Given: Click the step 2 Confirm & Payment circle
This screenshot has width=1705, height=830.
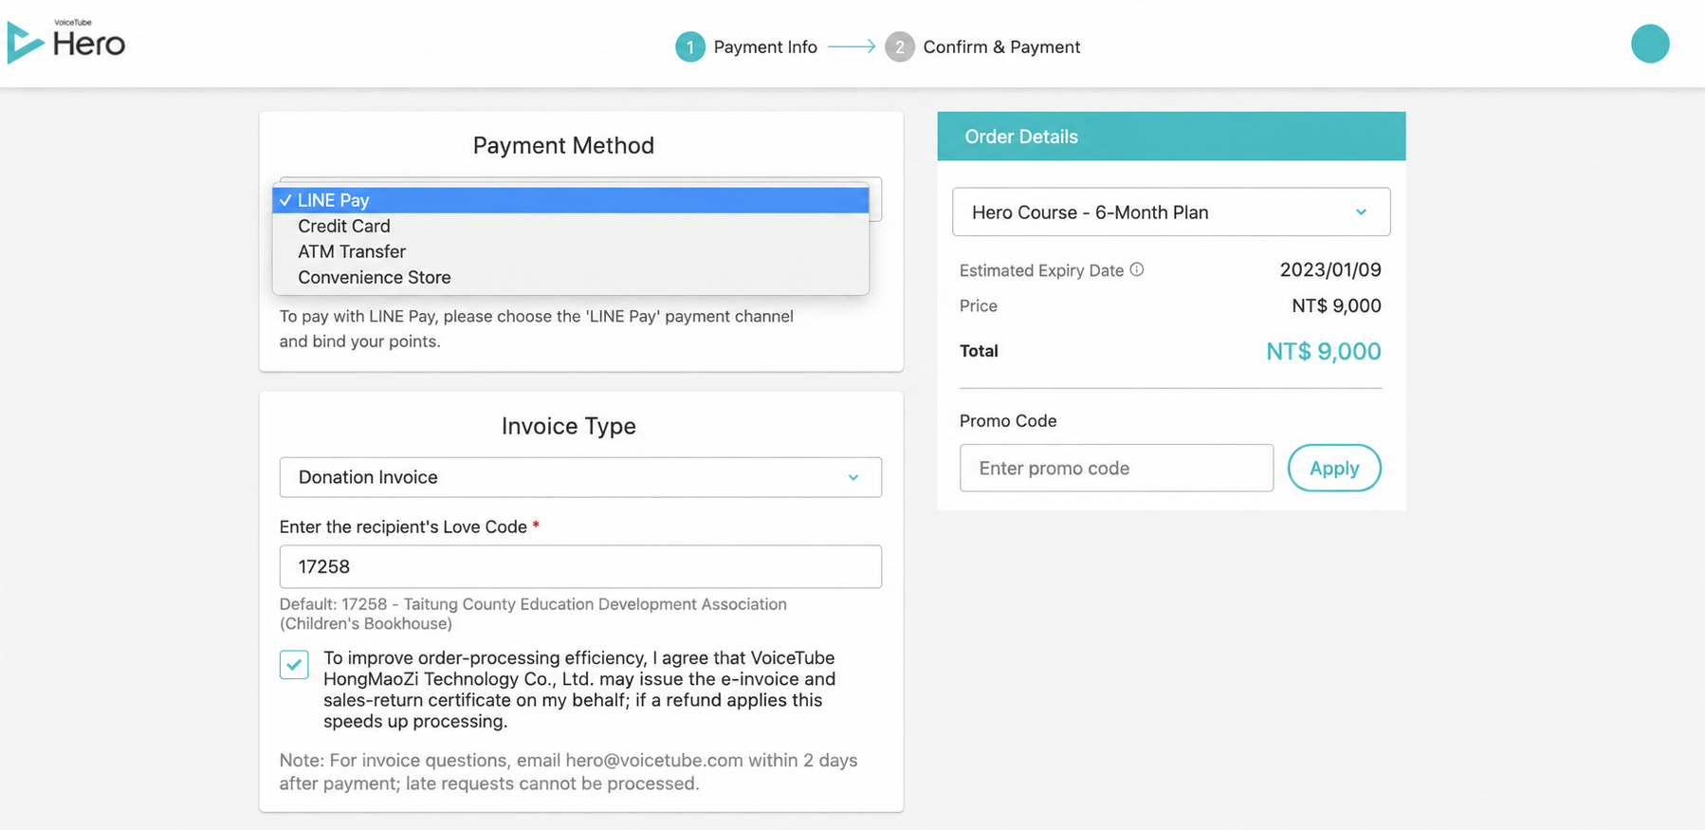Looking at the screenshot, I should pyautogui.click(x=900, y=46).
